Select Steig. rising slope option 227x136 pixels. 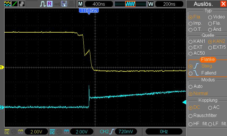pos(201,66)
